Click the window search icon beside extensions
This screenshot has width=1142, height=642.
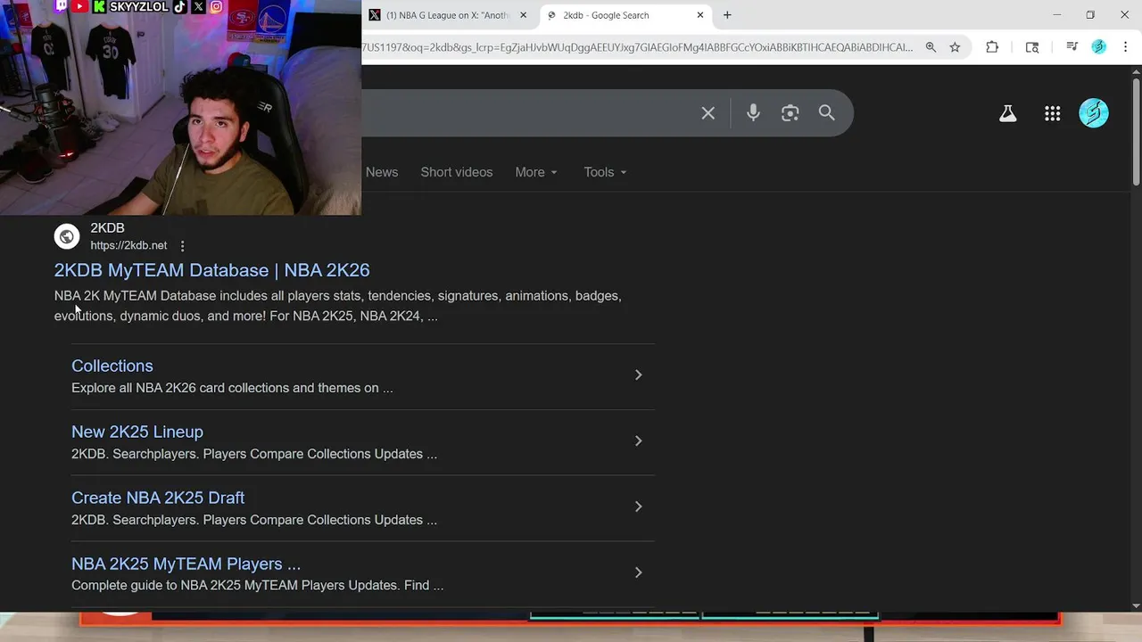pyautogui.click(x=1032, y=47)
